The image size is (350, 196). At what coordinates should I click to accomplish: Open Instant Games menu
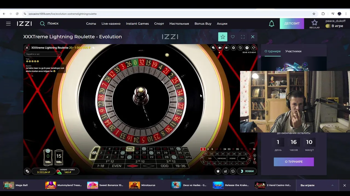137,24
